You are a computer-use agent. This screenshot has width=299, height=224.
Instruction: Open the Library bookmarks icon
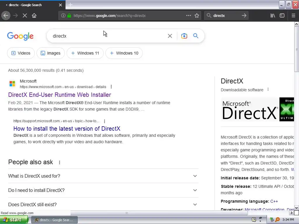273,15
